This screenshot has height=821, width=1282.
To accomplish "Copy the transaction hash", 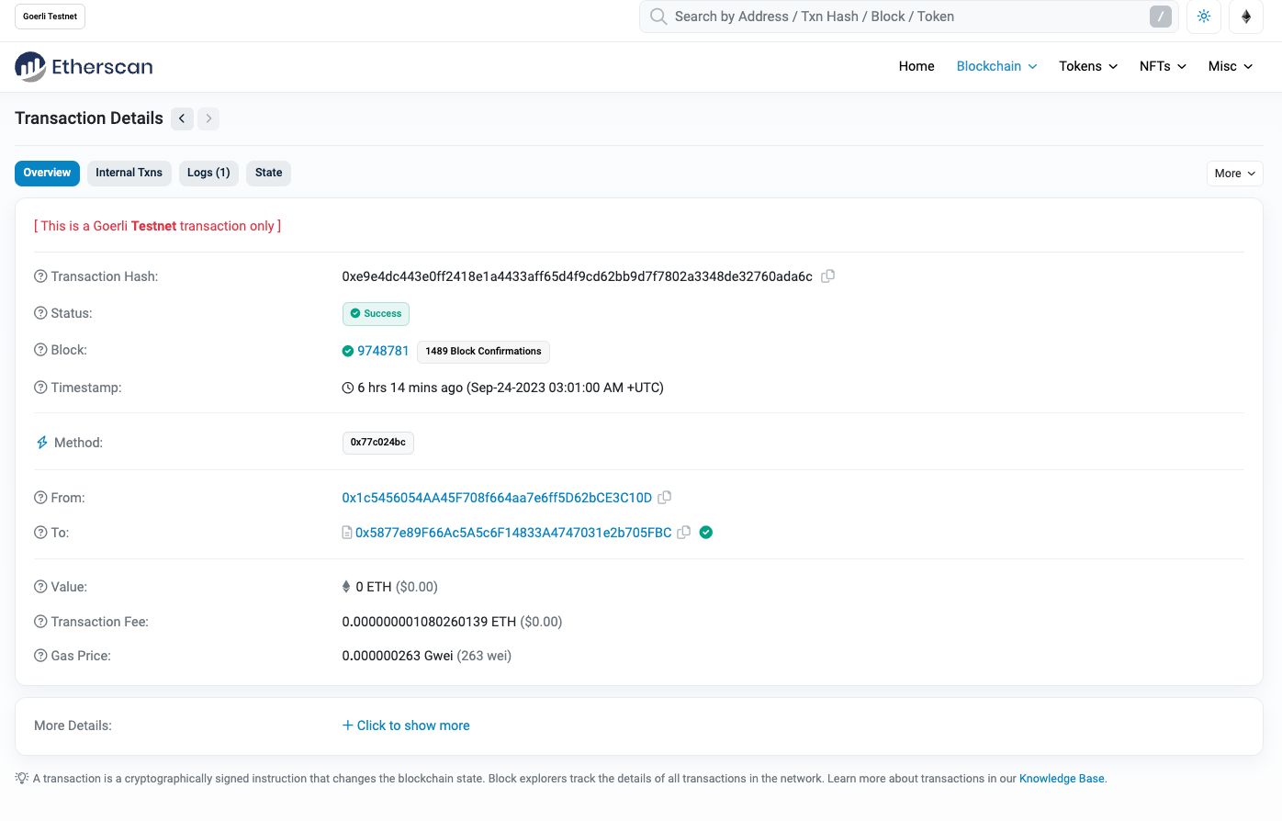I will click(827, 276).
